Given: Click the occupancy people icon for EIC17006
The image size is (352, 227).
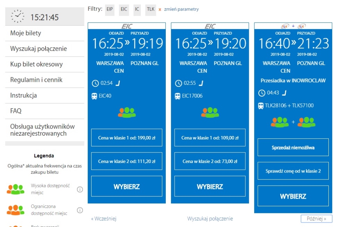Looking at the screenshot, I should click(x=210, y=112).
